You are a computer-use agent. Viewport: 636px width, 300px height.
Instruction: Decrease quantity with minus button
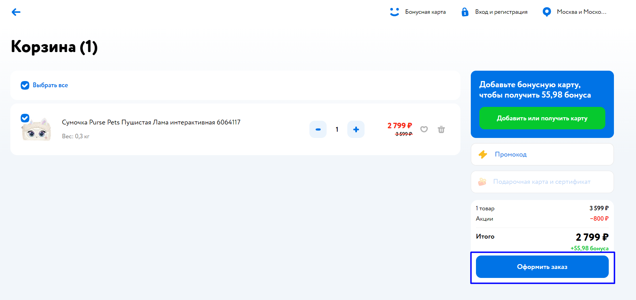(318, 129)
